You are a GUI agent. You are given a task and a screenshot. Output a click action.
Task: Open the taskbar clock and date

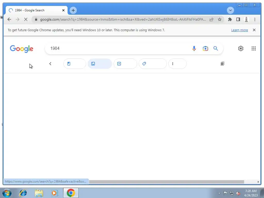(x=251, y=193)
